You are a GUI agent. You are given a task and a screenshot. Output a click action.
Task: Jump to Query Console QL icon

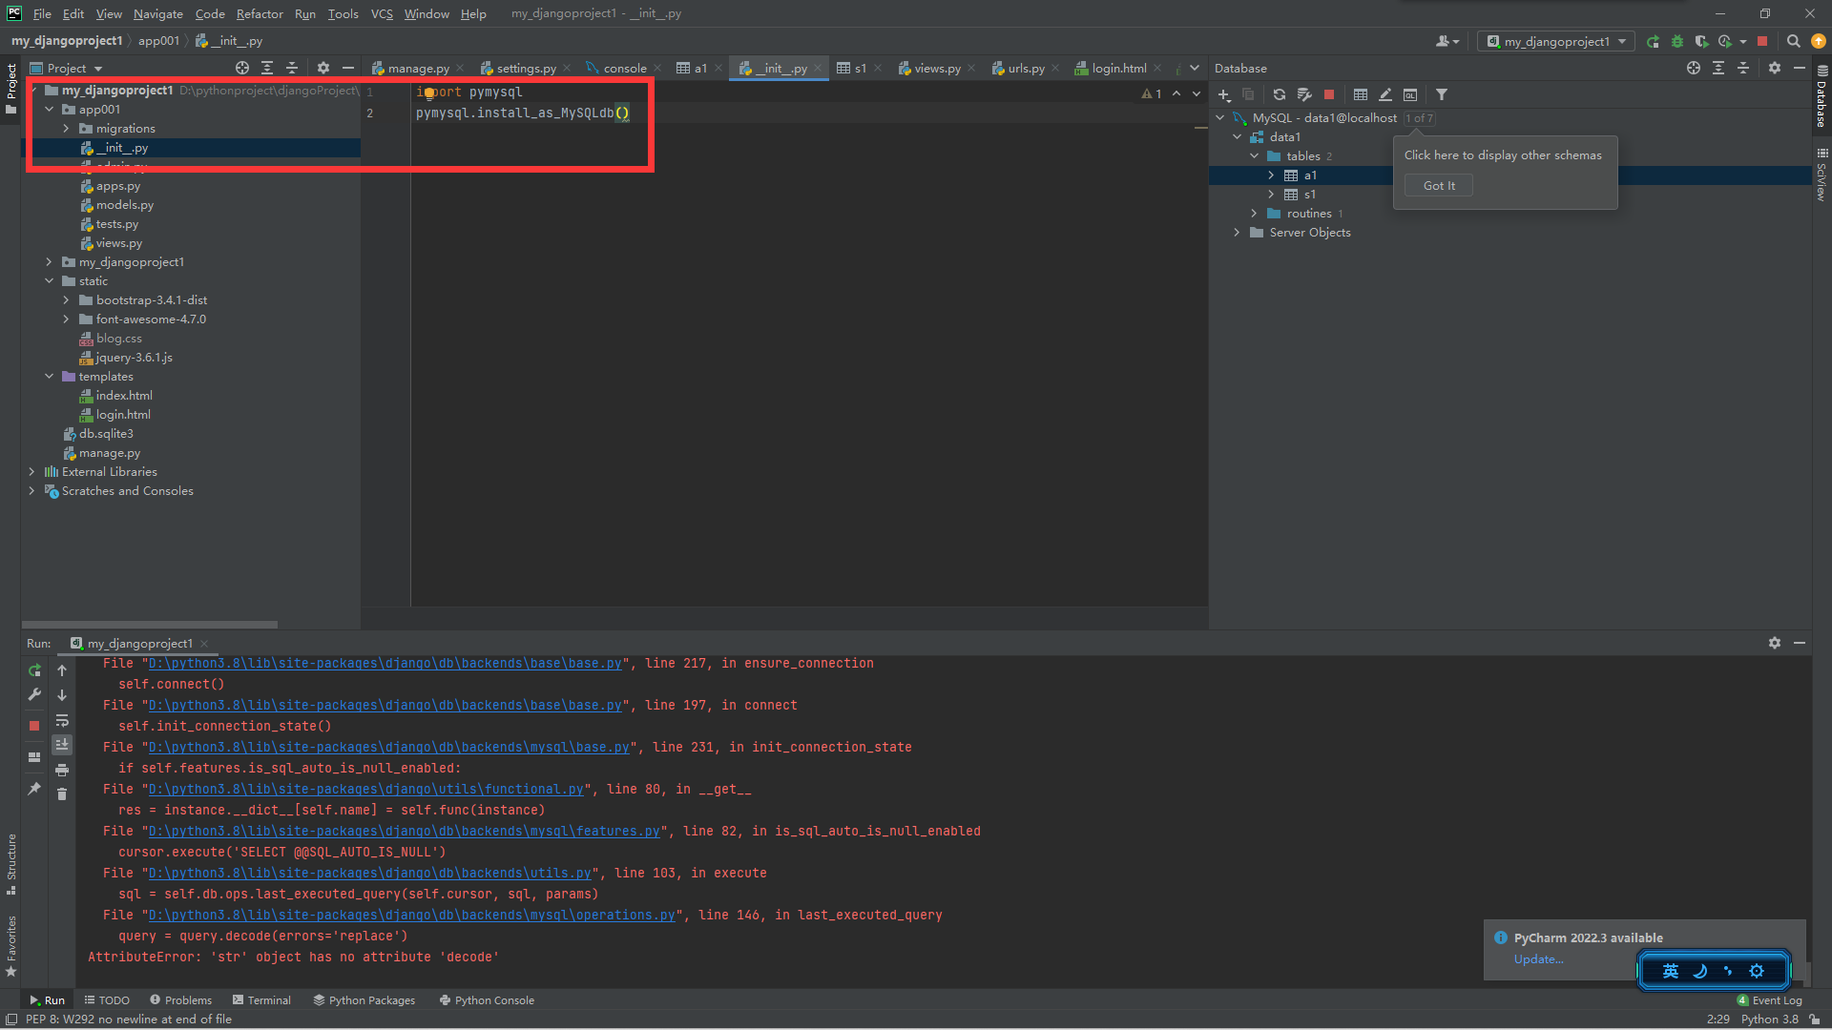1410,94
